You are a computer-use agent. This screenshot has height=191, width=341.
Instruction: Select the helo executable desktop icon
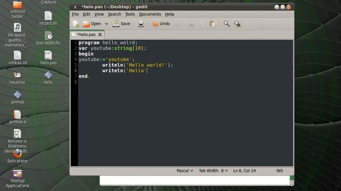tap(48, 77)
